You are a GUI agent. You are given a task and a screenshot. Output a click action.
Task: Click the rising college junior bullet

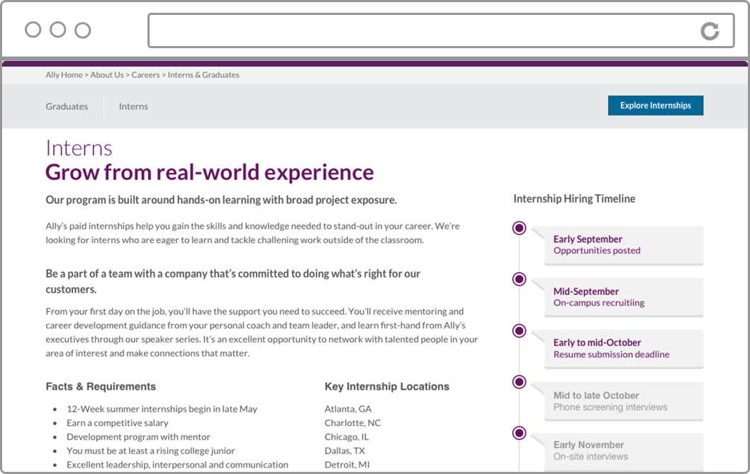pos(151,451)
